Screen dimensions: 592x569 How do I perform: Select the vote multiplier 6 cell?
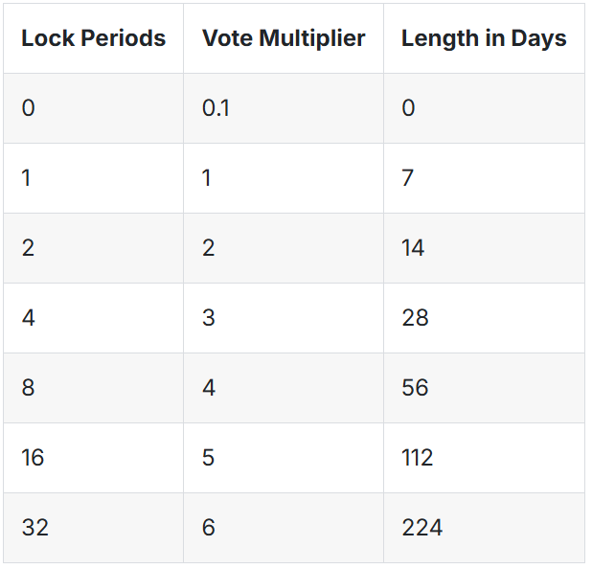[284, 528]
